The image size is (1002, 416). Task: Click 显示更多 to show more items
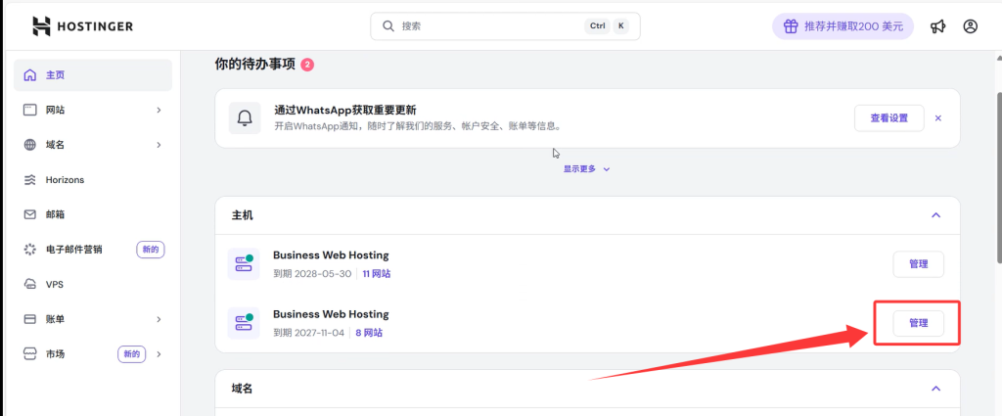(x=586, y=168)
